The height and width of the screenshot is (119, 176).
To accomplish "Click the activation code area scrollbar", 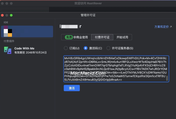I will [x=167, y=78].
